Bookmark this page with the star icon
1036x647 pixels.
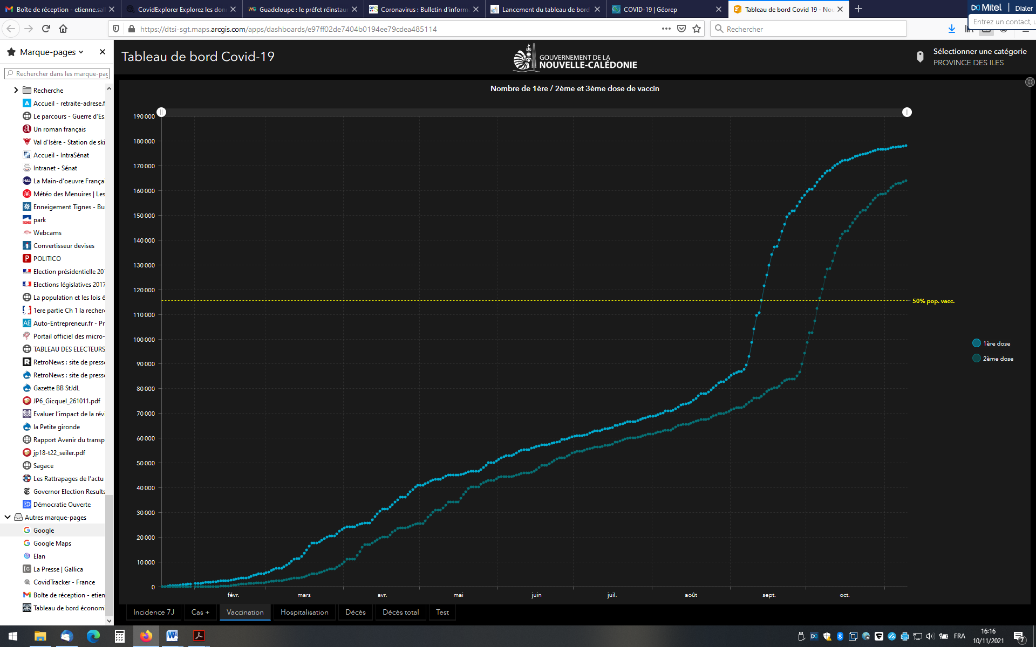697,29
